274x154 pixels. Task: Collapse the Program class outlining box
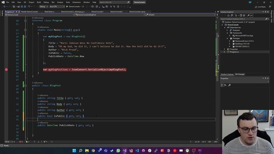25,21
